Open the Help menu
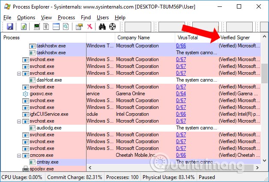The height and width of the screenshot is (182, 269). click(x=120, y=18)
